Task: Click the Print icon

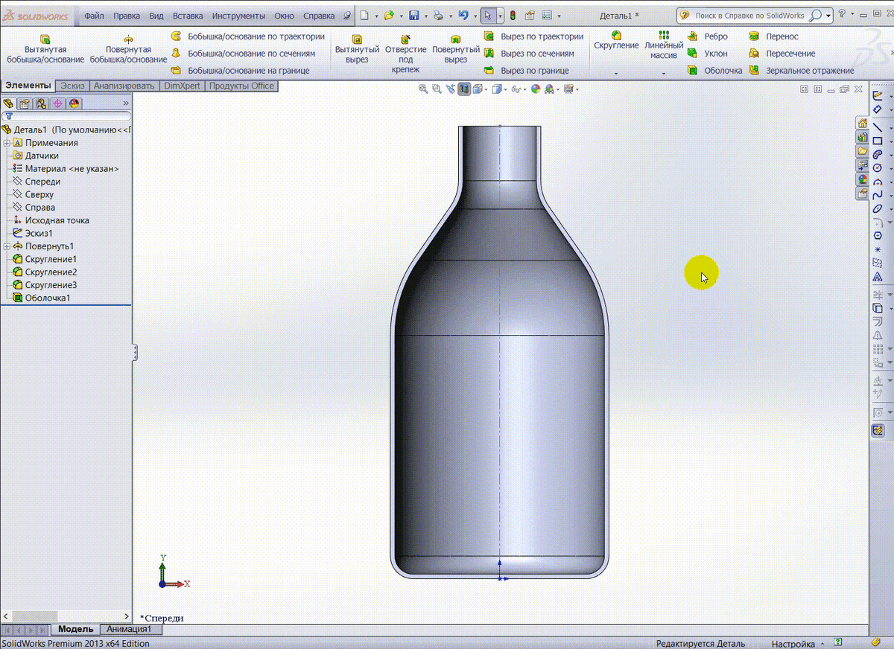Action: [x=438, y=15]
